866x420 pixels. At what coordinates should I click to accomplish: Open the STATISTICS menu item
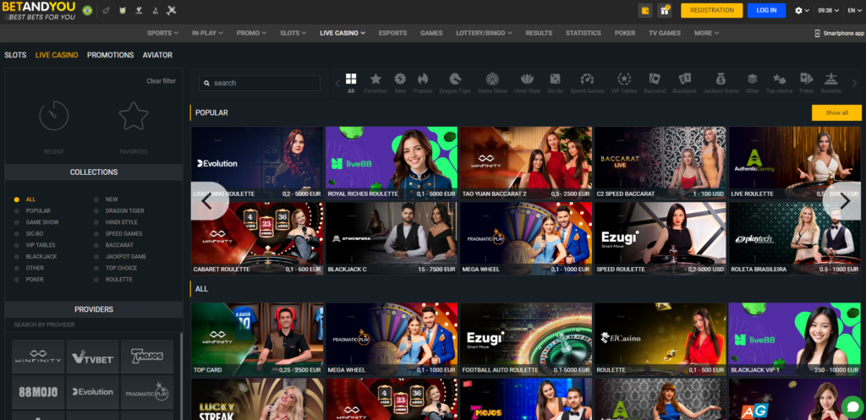tap(584, 33)
